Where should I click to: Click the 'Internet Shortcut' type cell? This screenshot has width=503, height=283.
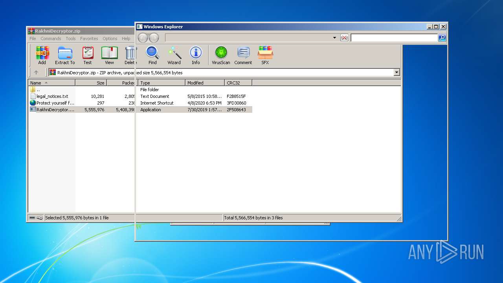pos(157,103)
